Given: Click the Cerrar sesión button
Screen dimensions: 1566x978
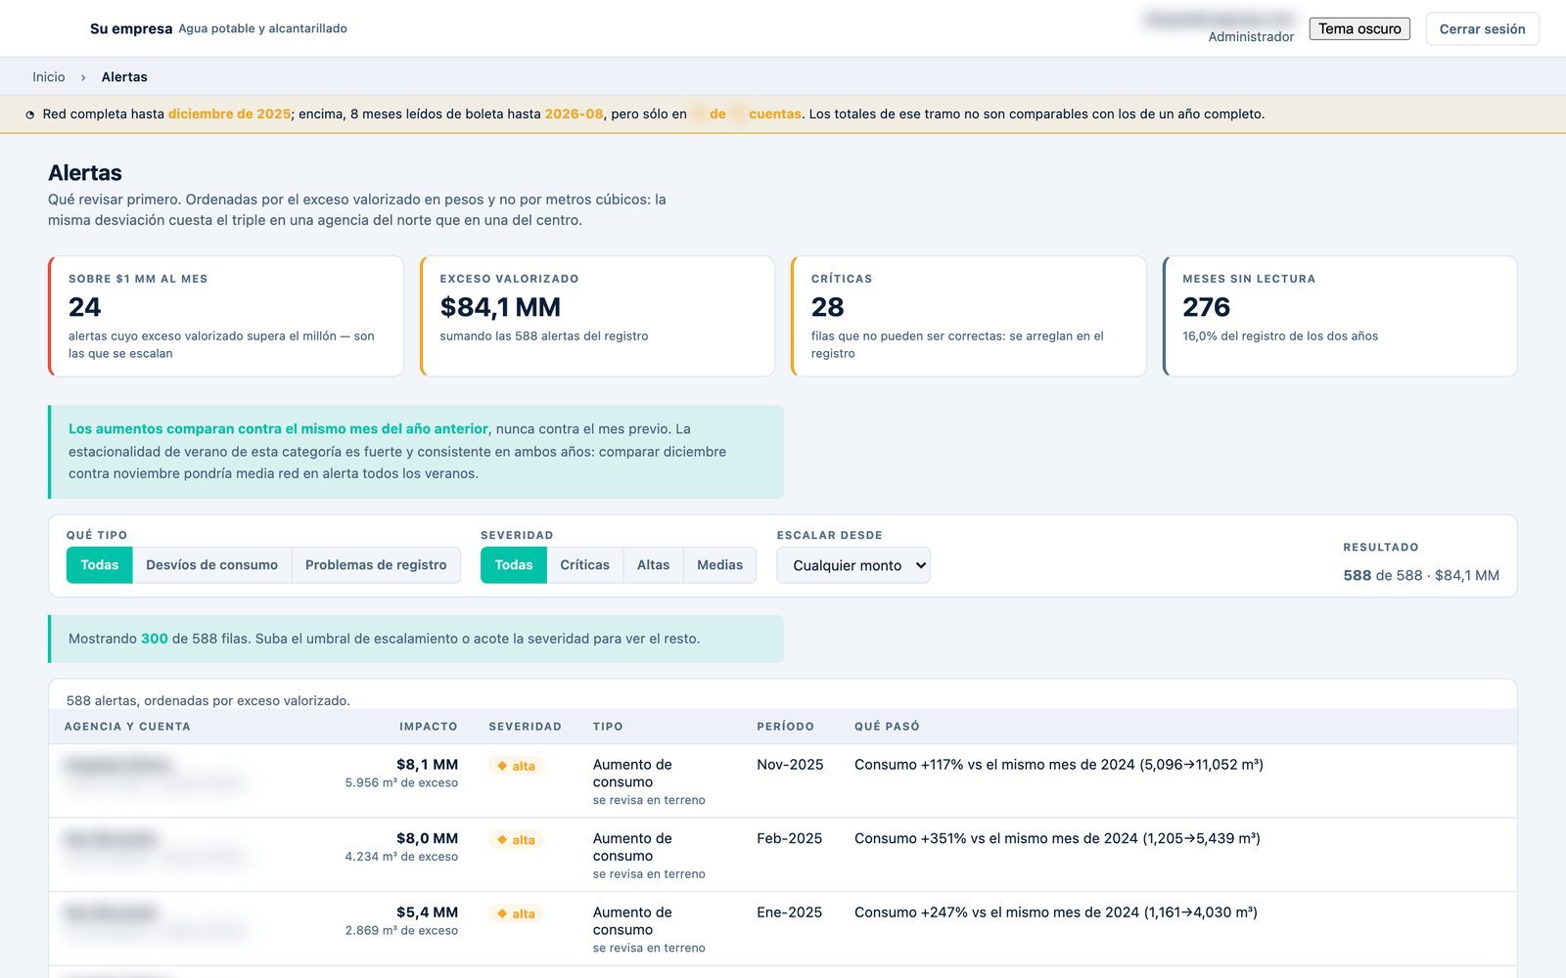Looking at the screenshot, I should 1482,29.
